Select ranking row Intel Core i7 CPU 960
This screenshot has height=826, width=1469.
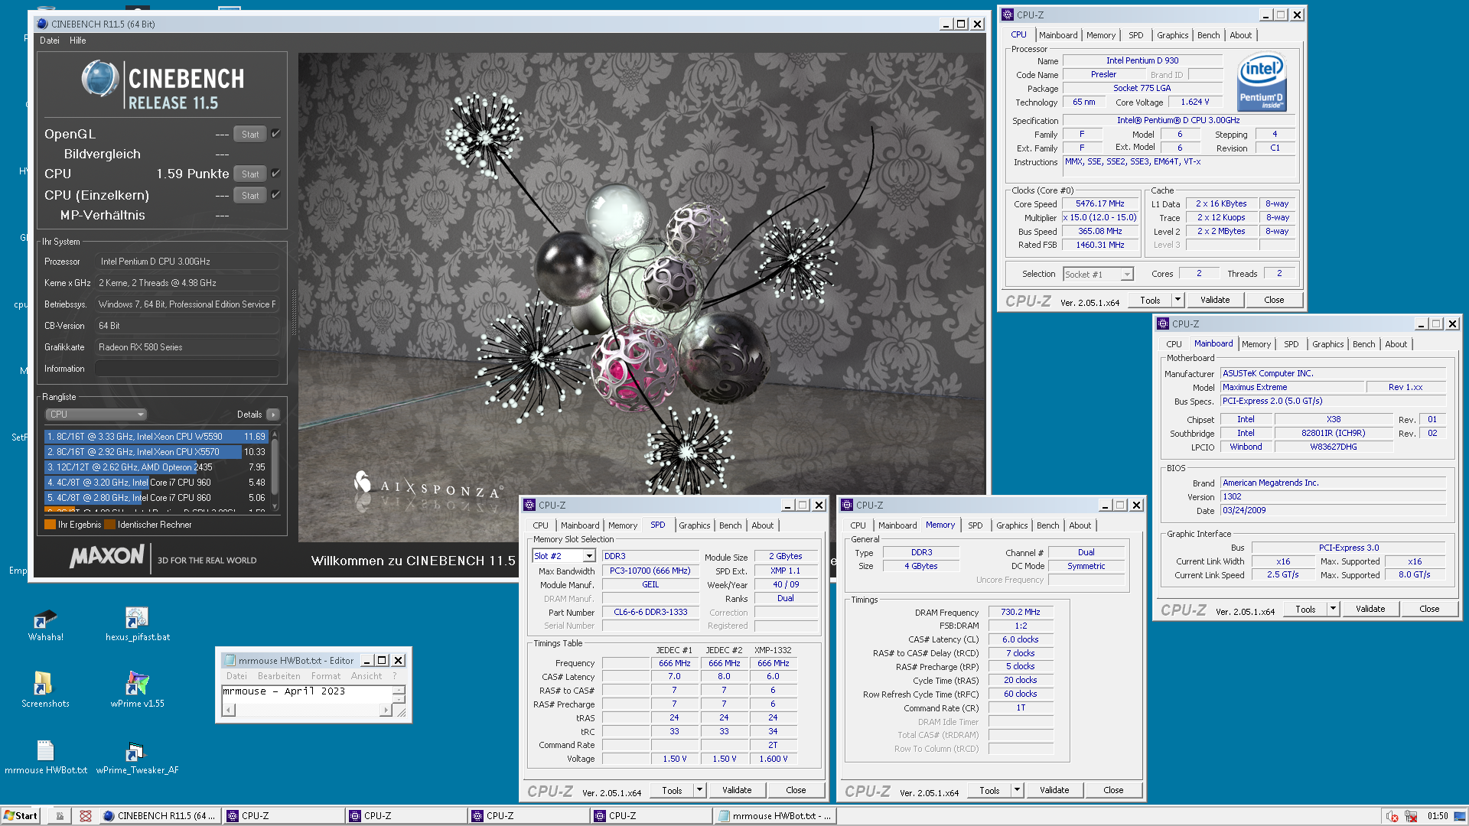click(x=156, y=483)
